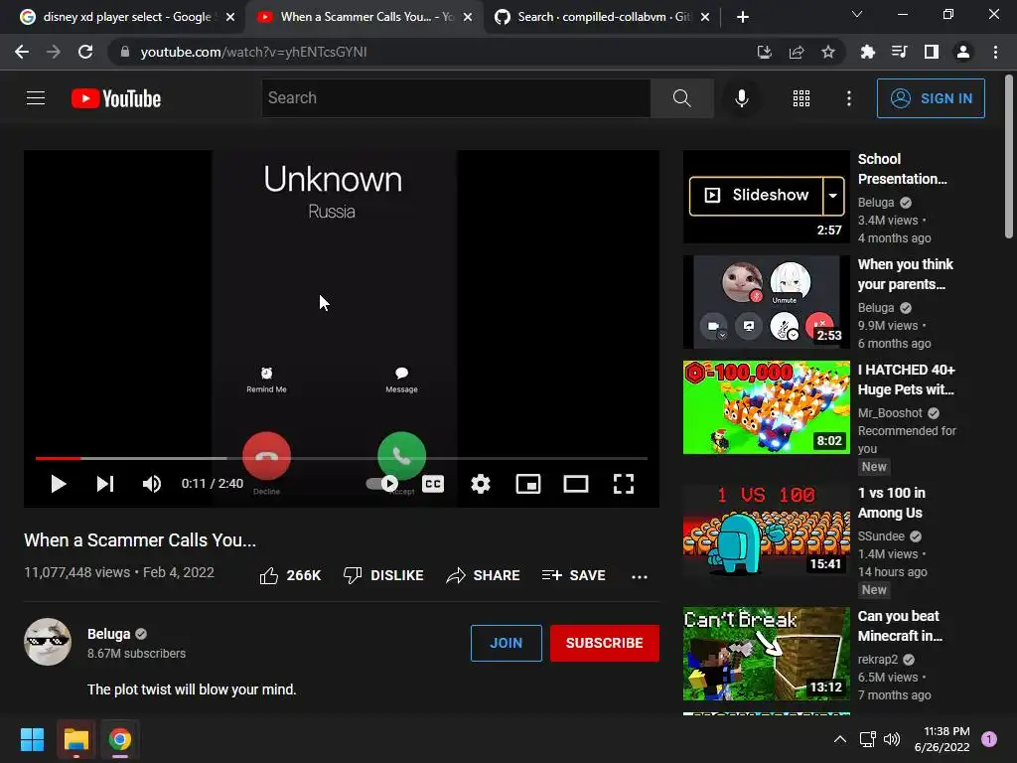Screen dimensions: 1017x763
Task: Click SIGN IN button
Action: point(931,98)
